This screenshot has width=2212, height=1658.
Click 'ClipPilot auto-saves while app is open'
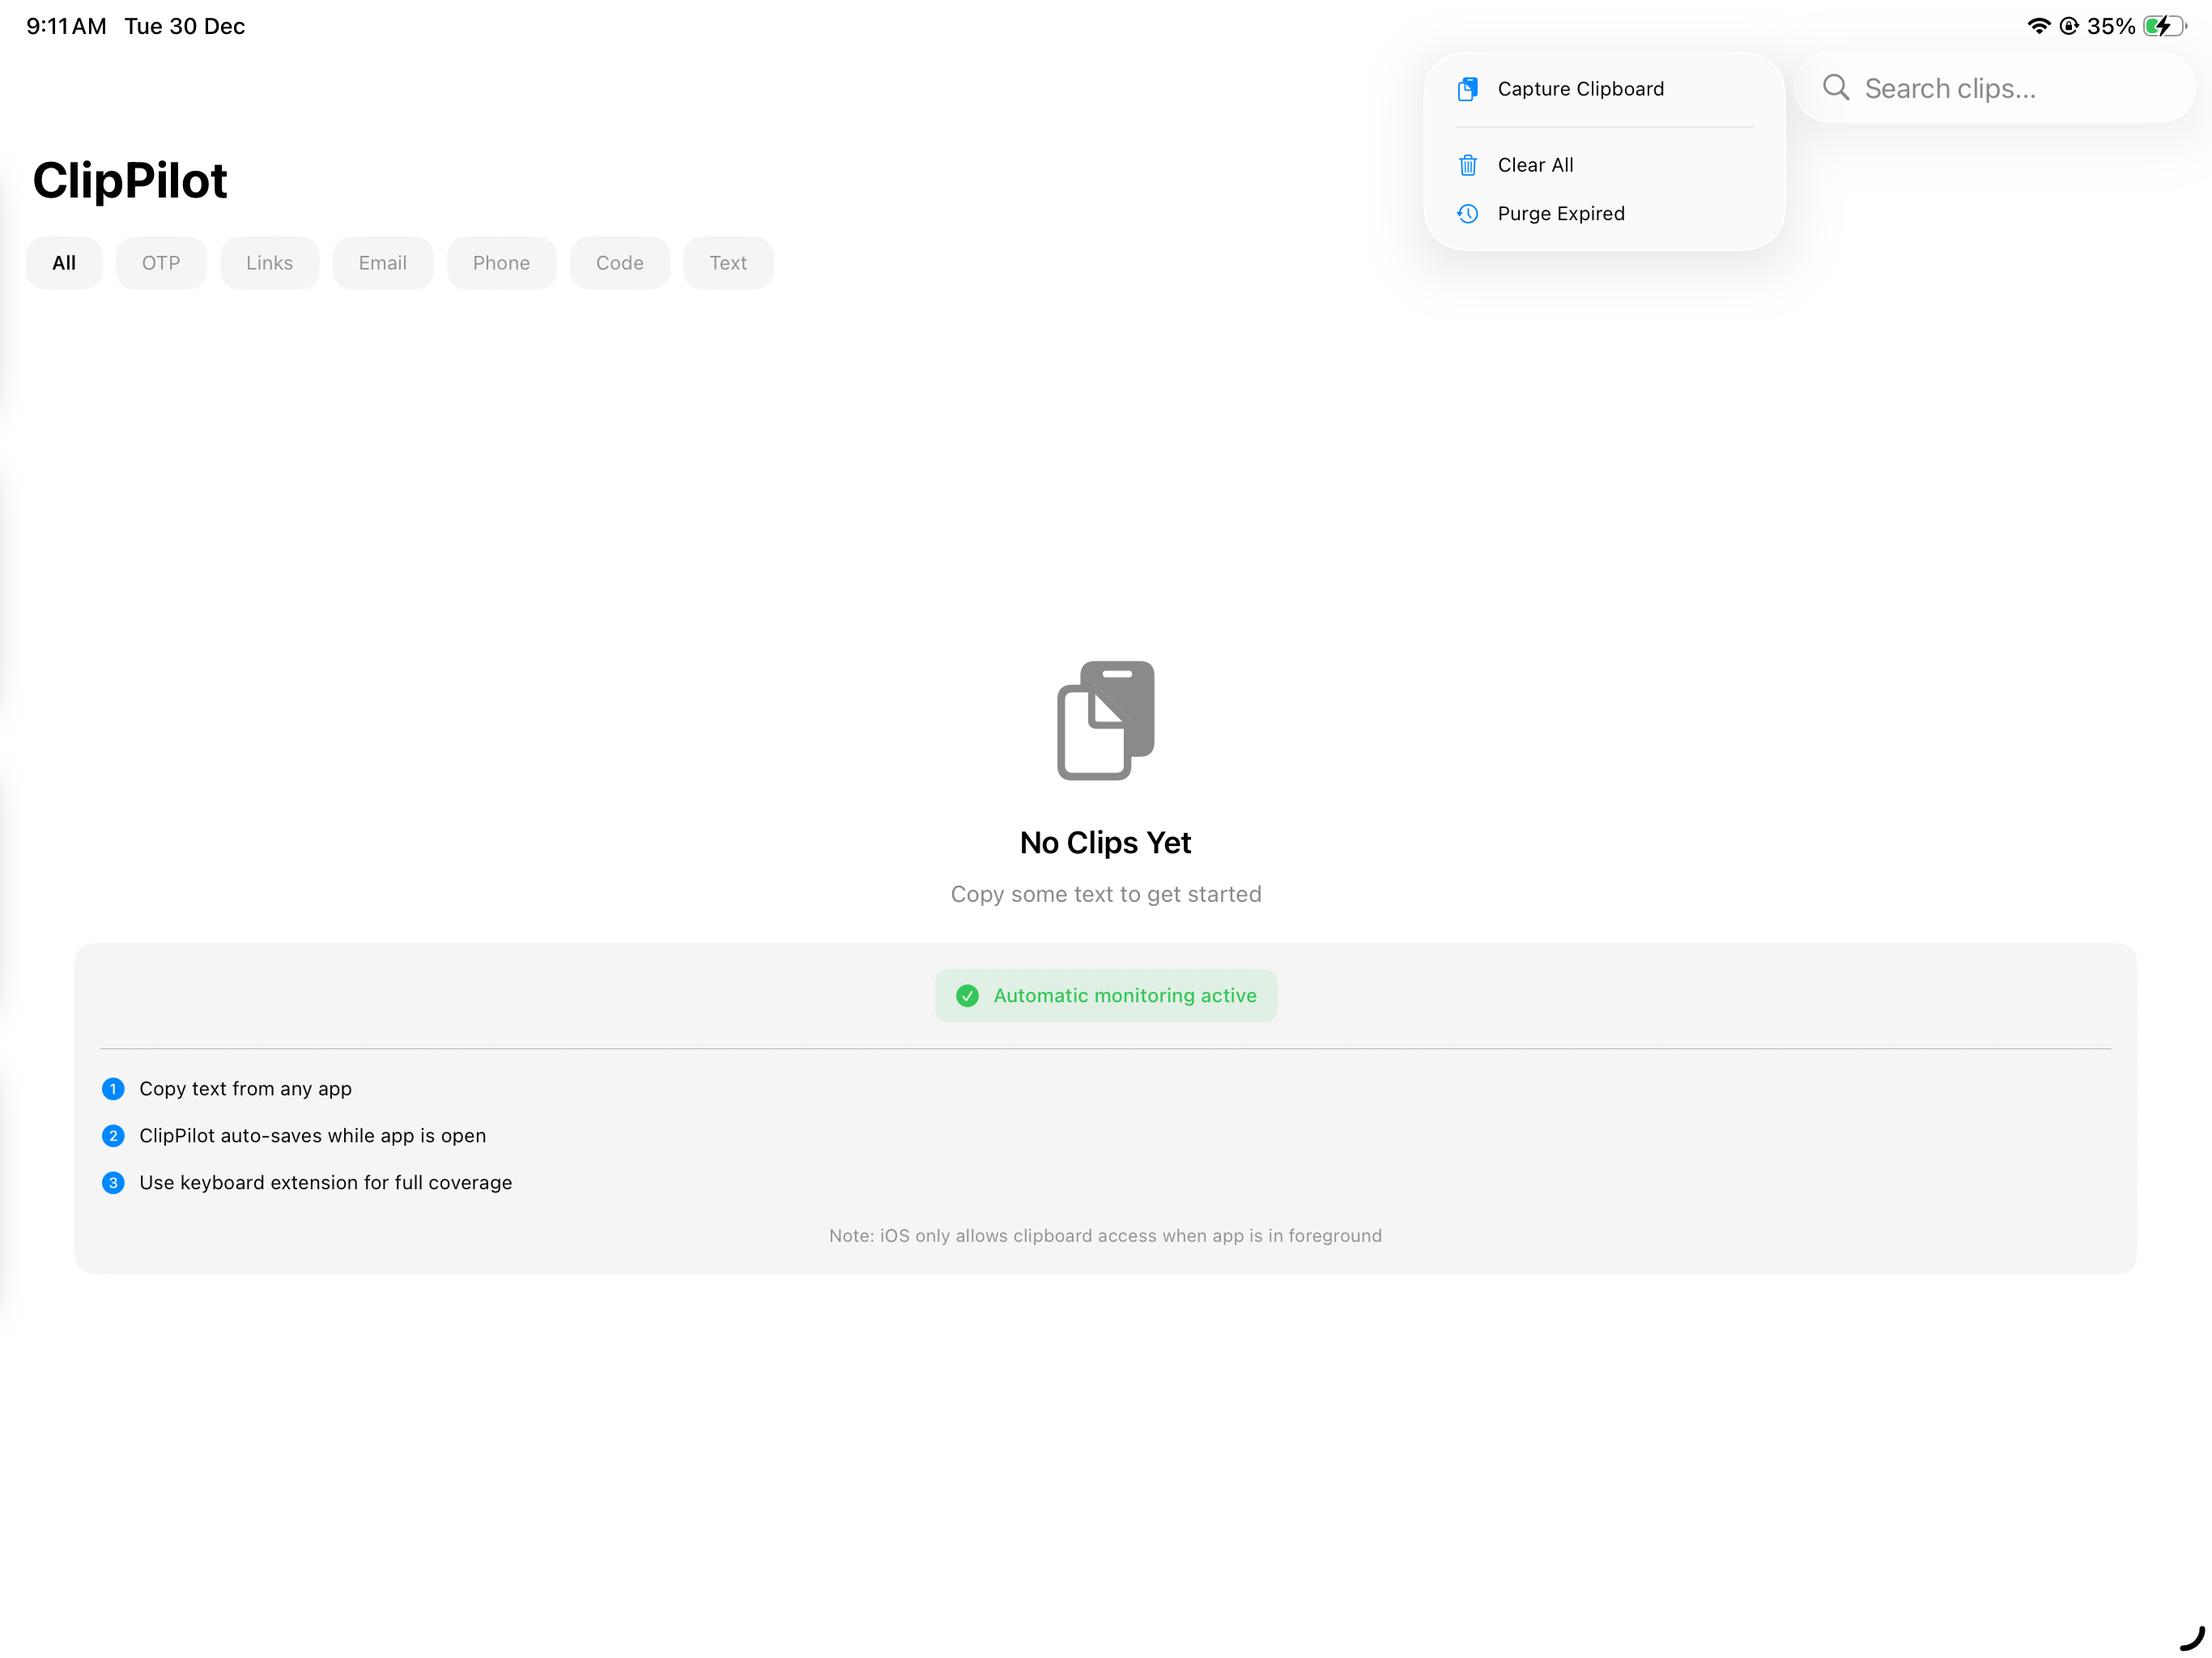pyautogui.click(x=312, y=1135)
